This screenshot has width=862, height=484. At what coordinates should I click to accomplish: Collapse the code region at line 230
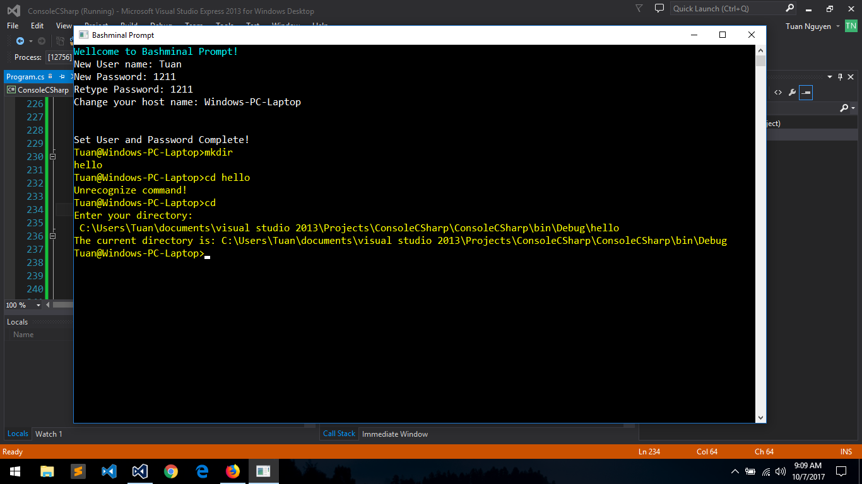click(53, 157)
